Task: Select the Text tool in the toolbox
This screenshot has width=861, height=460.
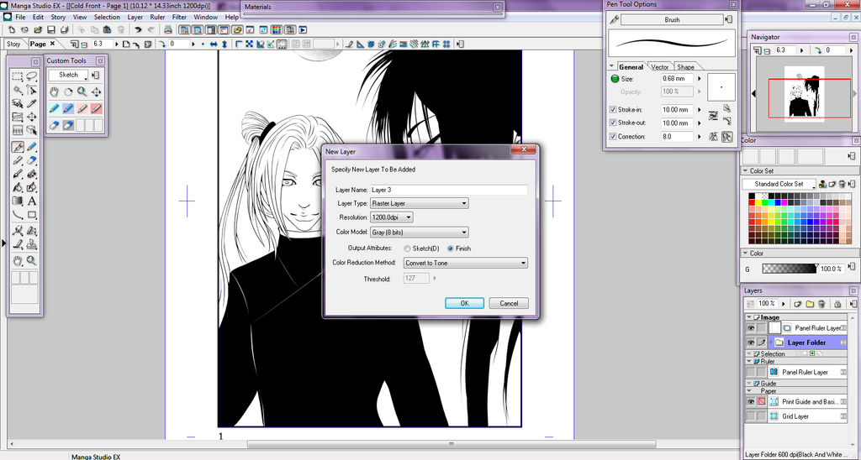Action: [32, 201]
